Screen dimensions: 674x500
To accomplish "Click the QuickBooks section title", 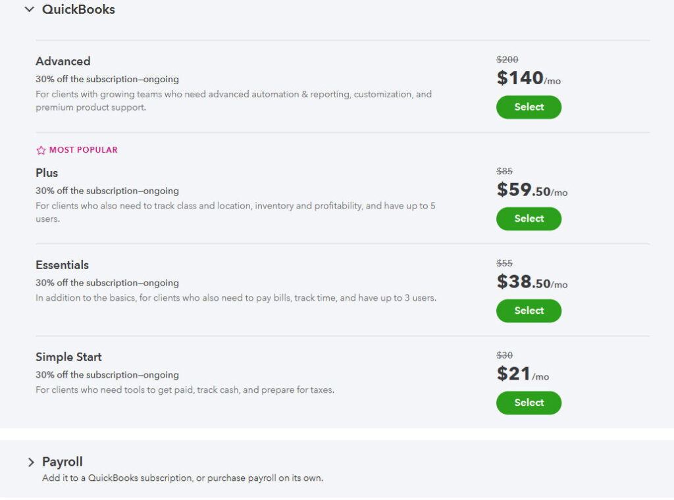I will point(79,10).
